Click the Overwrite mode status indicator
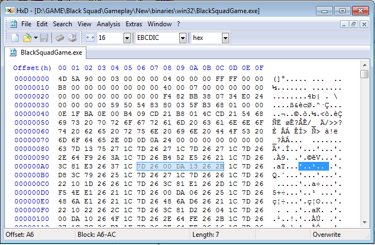The height and width of the screenshot is (245, 375). point(326,235)
